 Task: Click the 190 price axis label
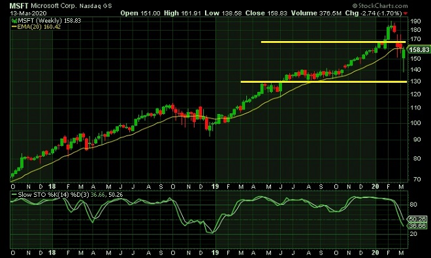click(415, 21)
